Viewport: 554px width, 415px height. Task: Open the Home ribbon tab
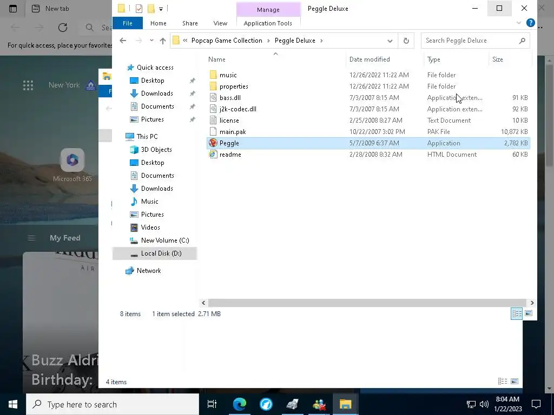click(159, 23)
